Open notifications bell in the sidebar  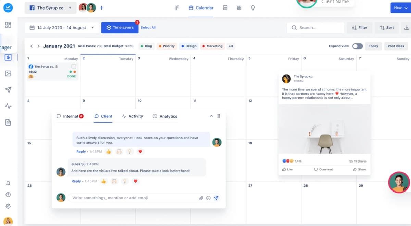8,183
